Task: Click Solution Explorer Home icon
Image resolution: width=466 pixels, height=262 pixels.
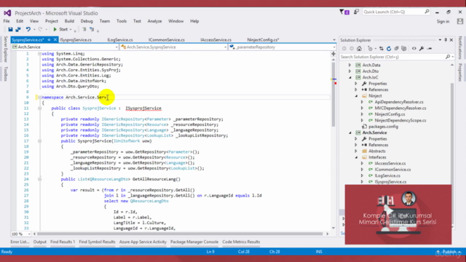Action: pos(359,49)
